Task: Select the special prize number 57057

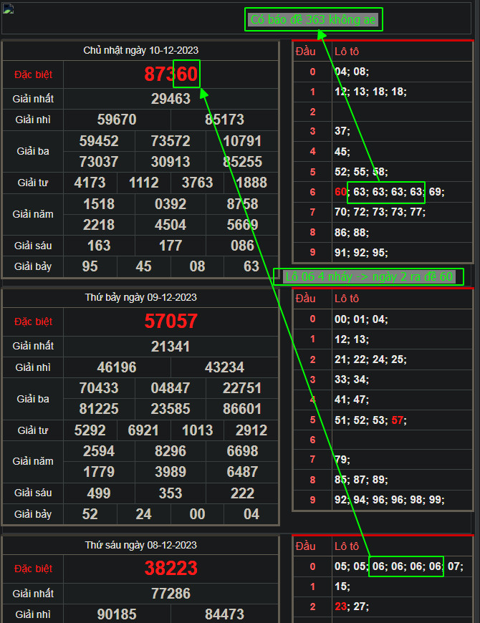Action: 171,322
